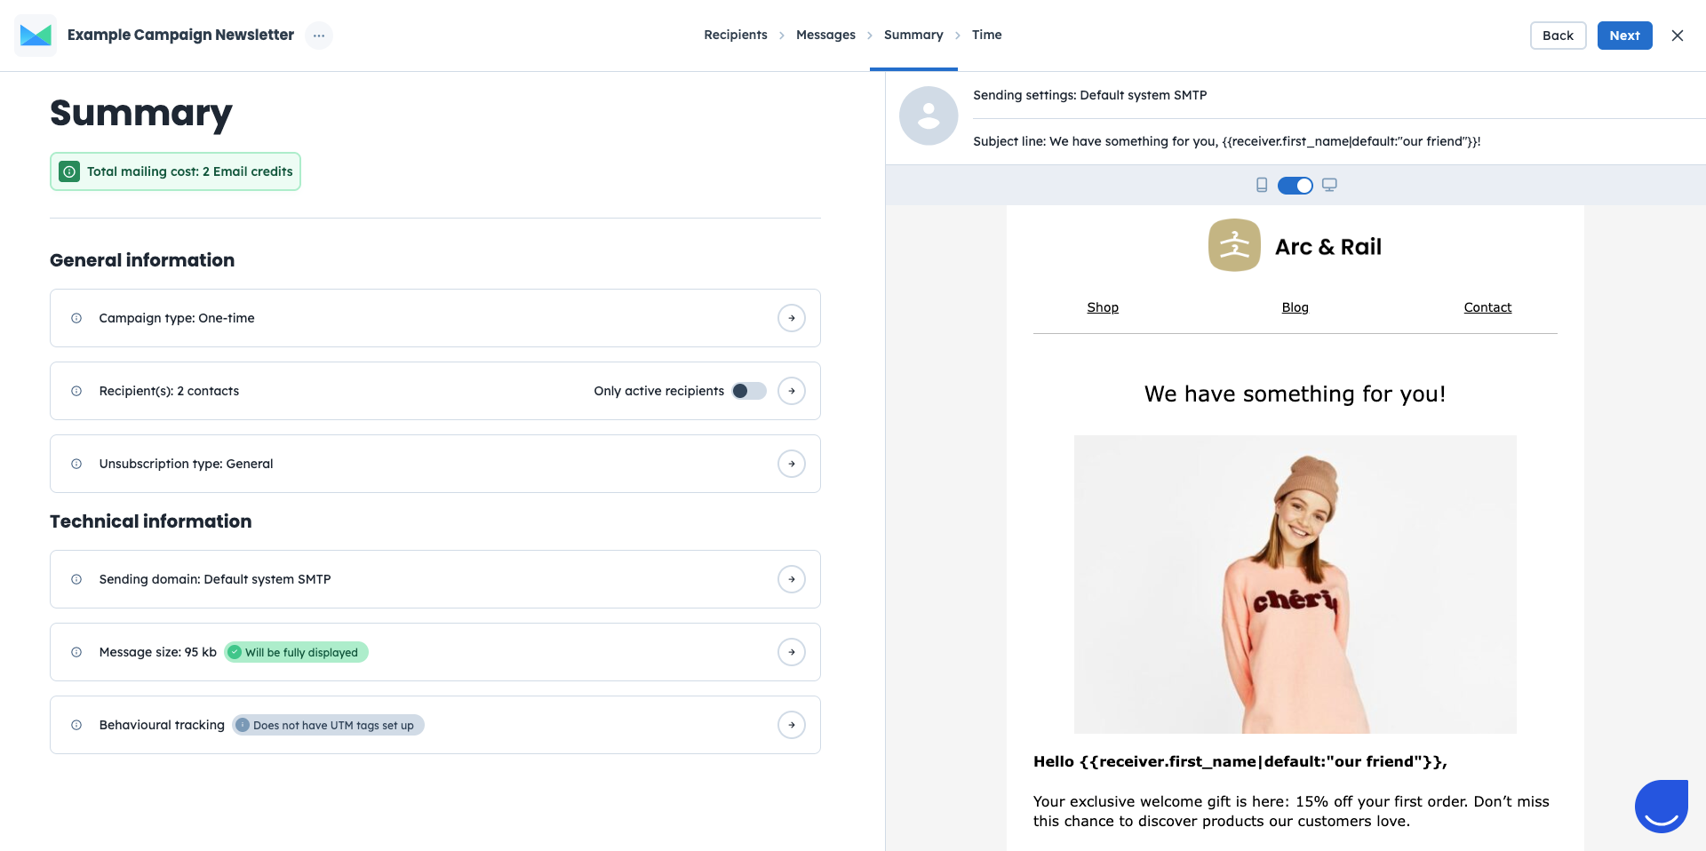Screen dimensions: 1706x851
Task: Click the Technical information heading
Action: [151, 521]
